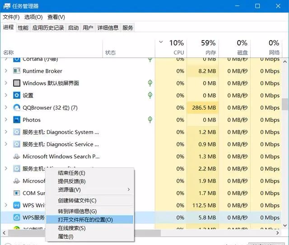
Task: Expand the 设置 process group
Action: [6, 95]
